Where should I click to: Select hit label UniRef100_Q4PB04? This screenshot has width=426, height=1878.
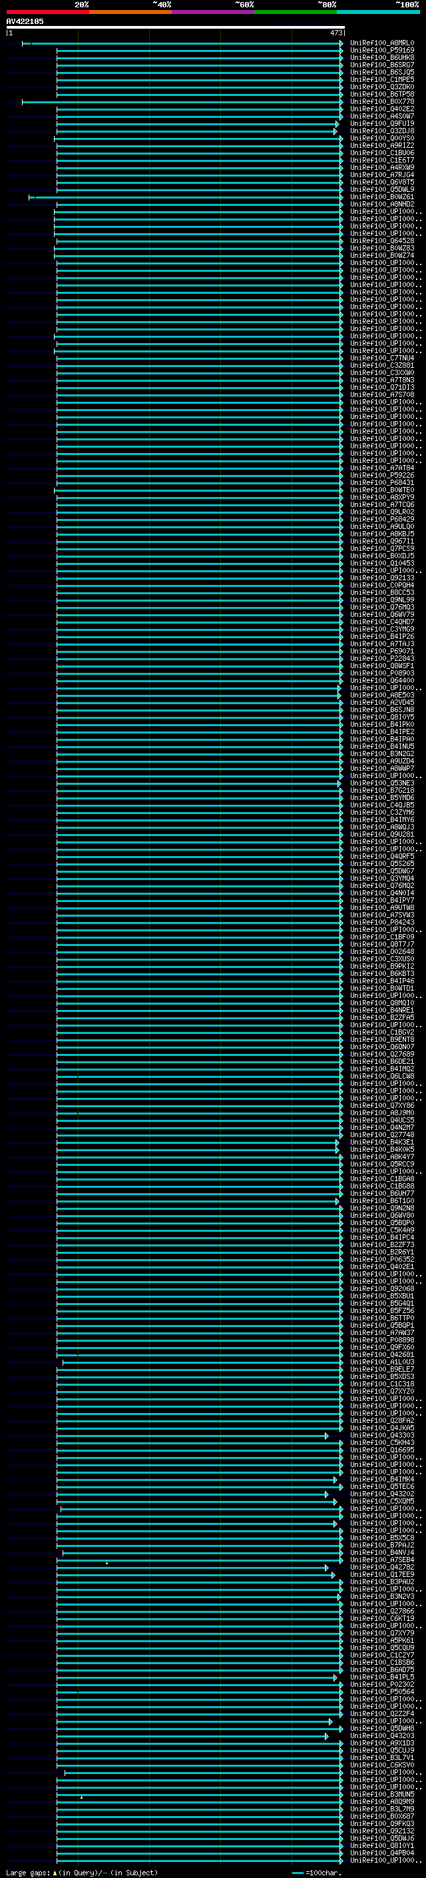[x=381, y=1853]
